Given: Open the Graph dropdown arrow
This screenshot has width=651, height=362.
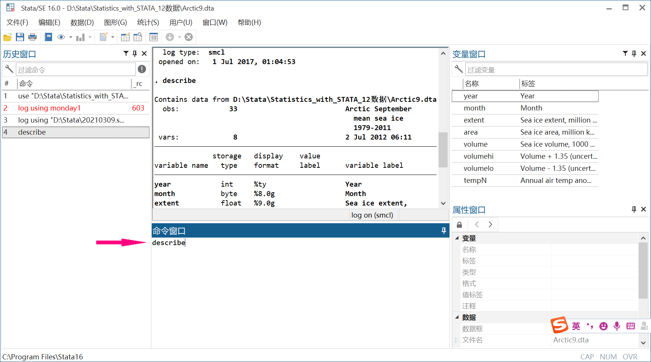Looking at the screenshot, I should tap(90, 37).
